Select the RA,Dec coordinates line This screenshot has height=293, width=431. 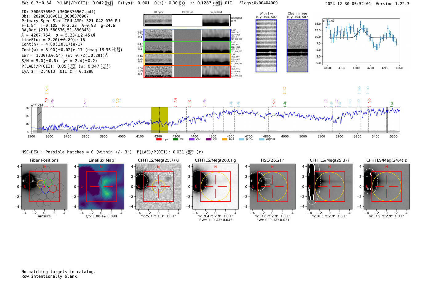click(x=56, y=30)
